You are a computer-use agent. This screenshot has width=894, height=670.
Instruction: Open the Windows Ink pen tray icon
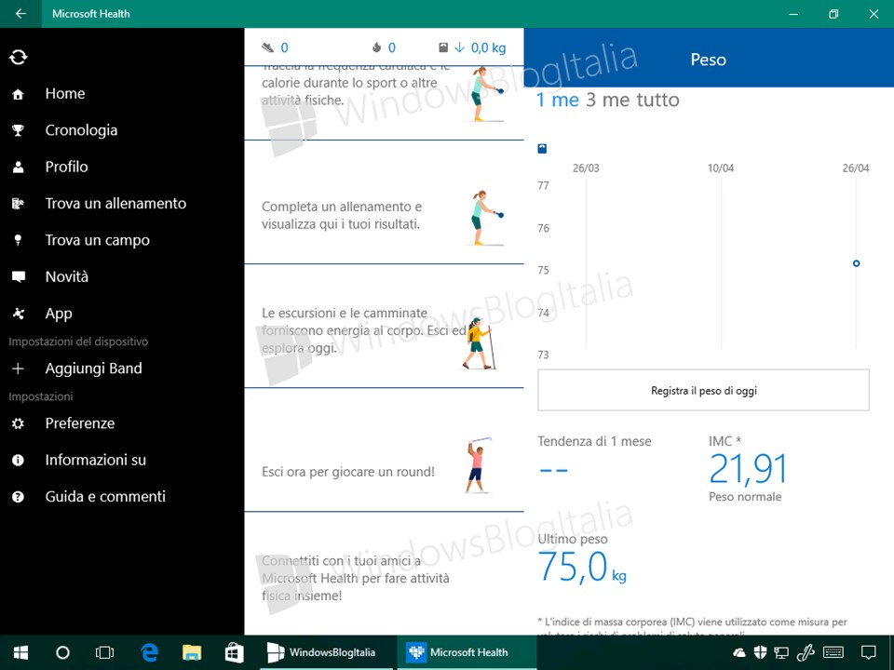[x=805, y=652]
